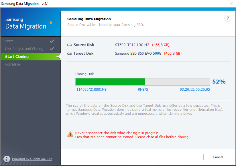236x166 pixels.
Task: Click the orange square by Data Migration logo
Action: (x=51, y=23)
